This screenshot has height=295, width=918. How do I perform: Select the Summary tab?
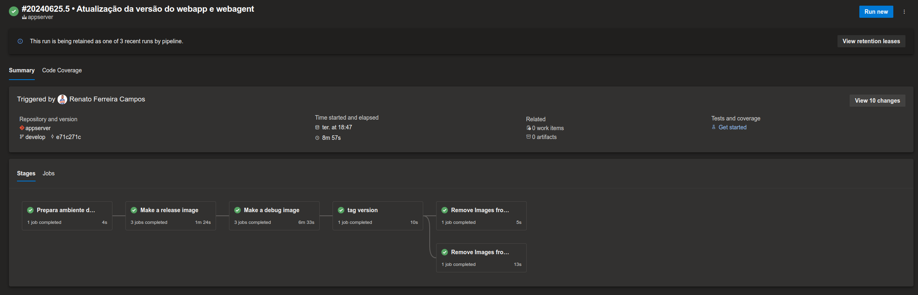(22, 70)
